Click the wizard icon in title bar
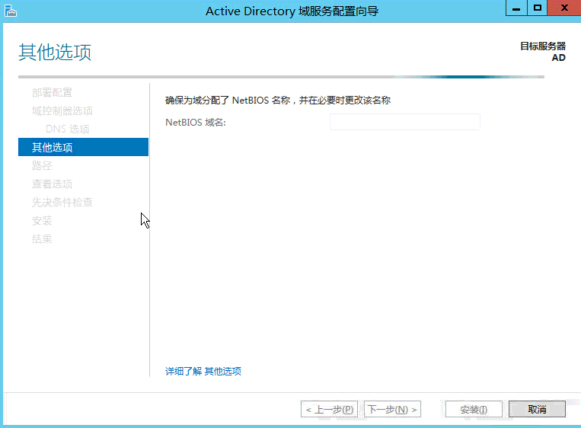 tap(9, 10)
